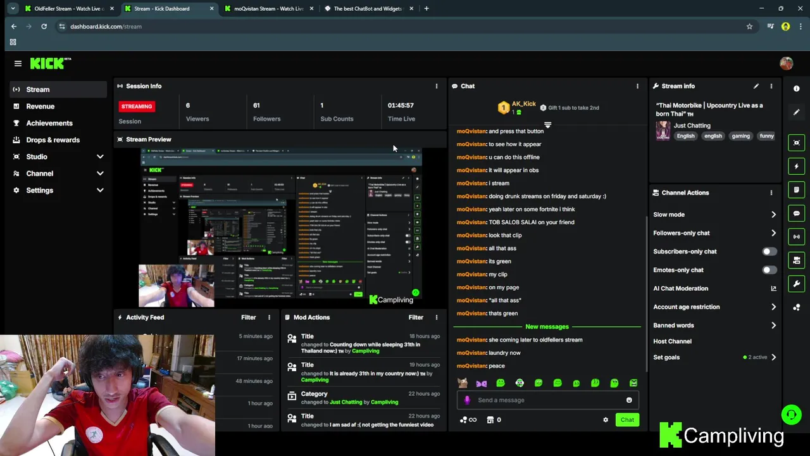Open Set goals arrow

[x=773, y=357]
